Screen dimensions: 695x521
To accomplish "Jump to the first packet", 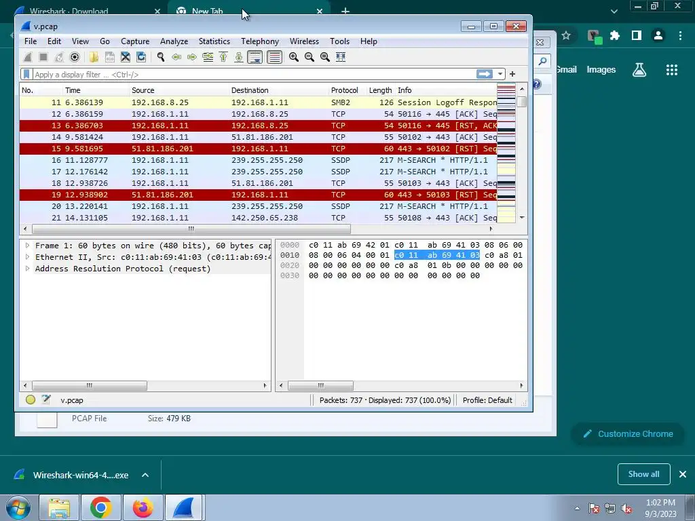I will point(223,57).
